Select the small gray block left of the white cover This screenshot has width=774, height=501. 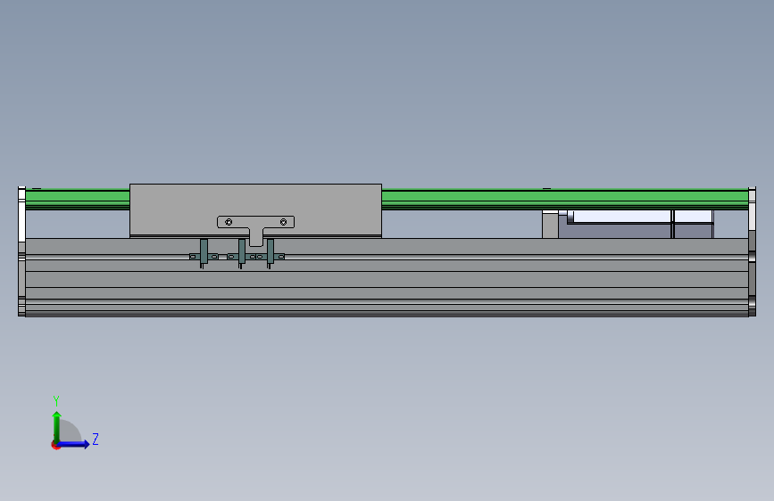click(x=550, y=225)
